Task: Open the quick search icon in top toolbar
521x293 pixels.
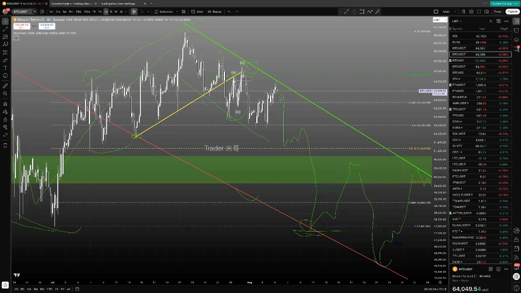Action: [x=464, y=11]
